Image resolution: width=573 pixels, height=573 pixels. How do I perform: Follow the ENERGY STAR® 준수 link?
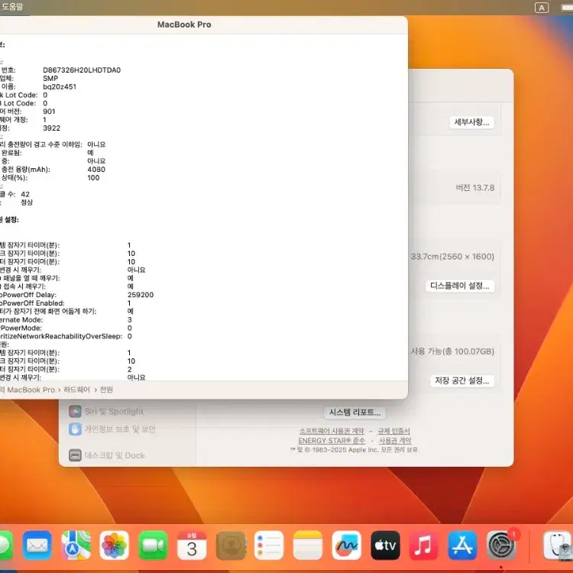[332, 441]
